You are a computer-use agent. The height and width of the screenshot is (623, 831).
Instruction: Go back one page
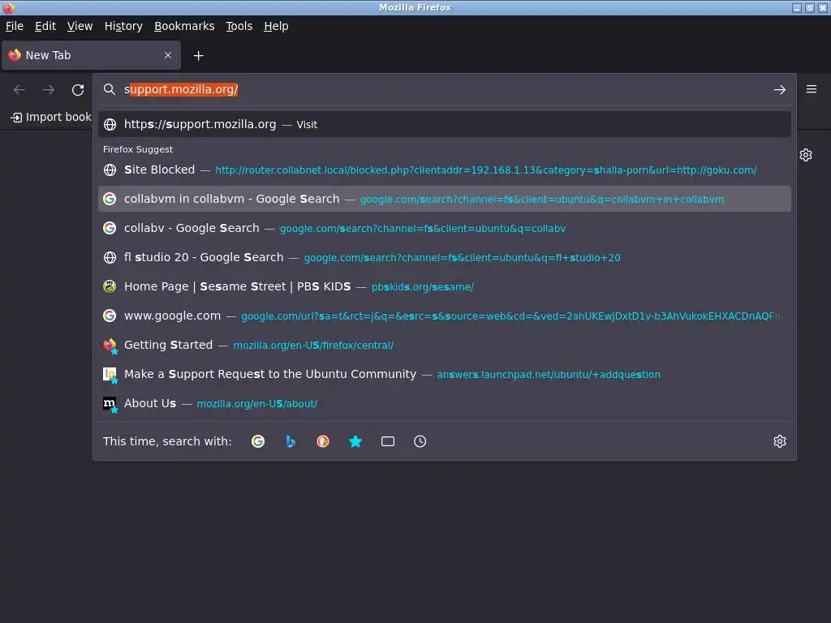19,90
